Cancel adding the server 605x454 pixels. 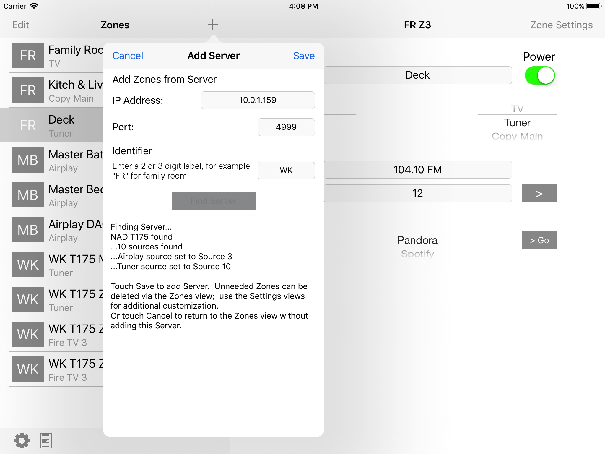pos(128,56)
